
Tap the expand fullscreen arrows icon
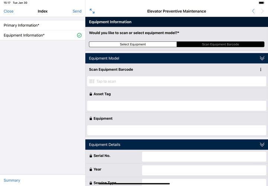(92, 11)
